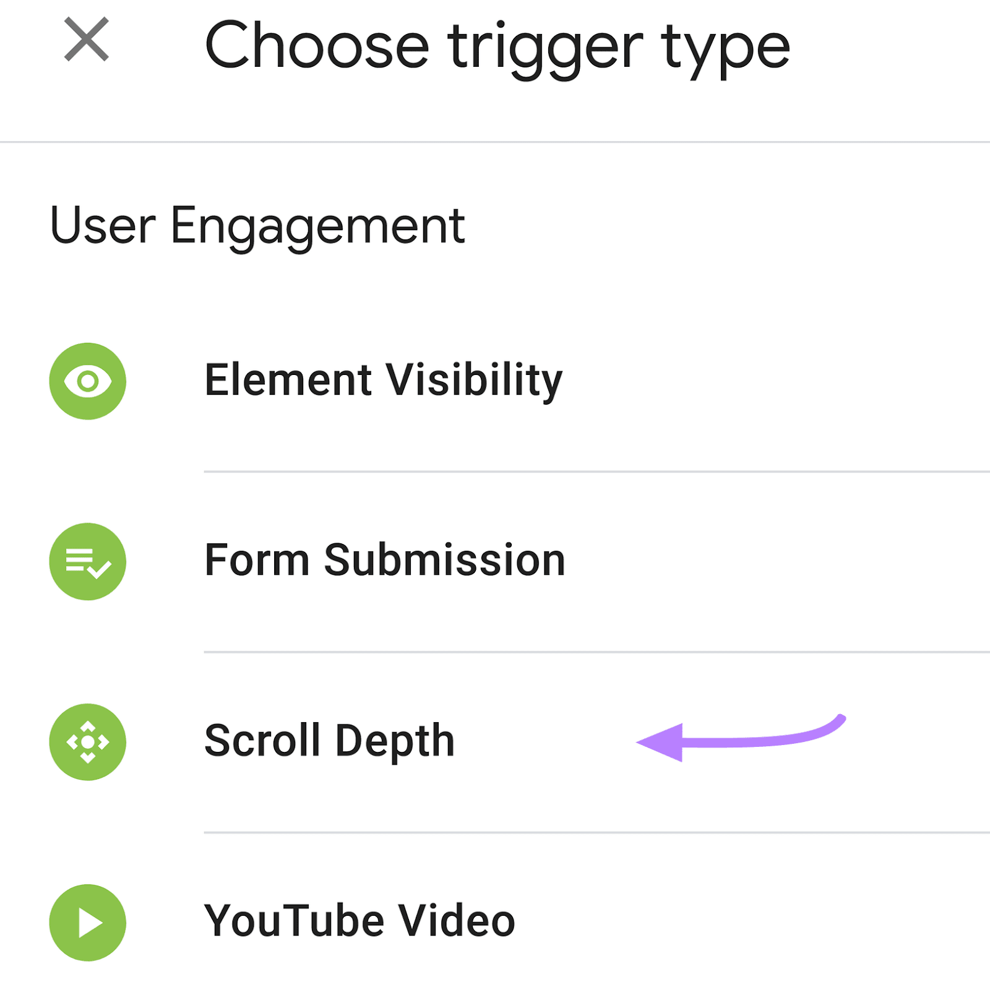Click the green list-with-checkmark circle

(87, 560)
